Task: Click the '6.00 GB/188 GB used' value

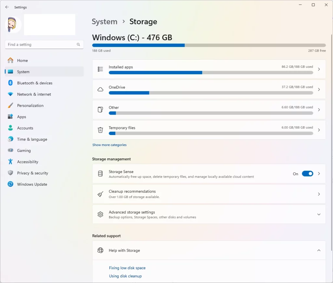Action: point(297,128)
